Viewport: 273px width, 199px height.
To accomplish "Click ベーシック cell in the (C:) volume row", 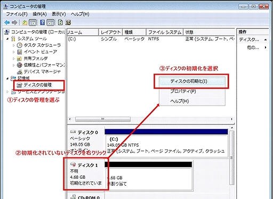I will [x=134, y=39].
